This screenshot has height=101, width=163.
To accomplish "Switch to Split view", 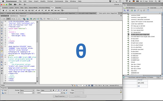I will tap(8, 19).
